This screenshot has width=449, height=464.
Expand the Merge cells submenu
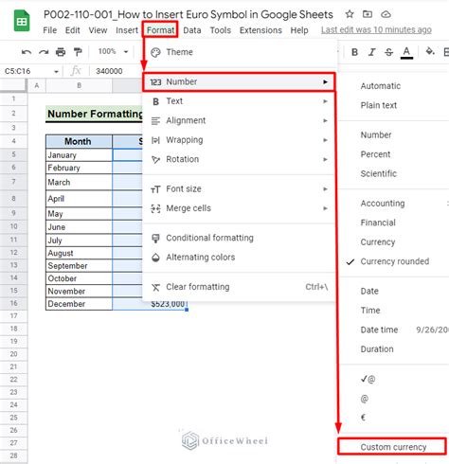pyautogui.click(x=239, y=208)
